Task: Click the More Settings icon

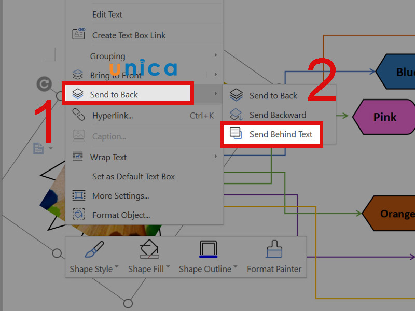Action: tap(79, 195)
